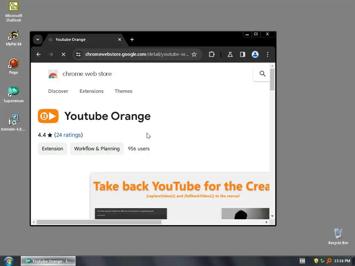
Task: Go to the Discover section
Action: click(x=58, y=91)
